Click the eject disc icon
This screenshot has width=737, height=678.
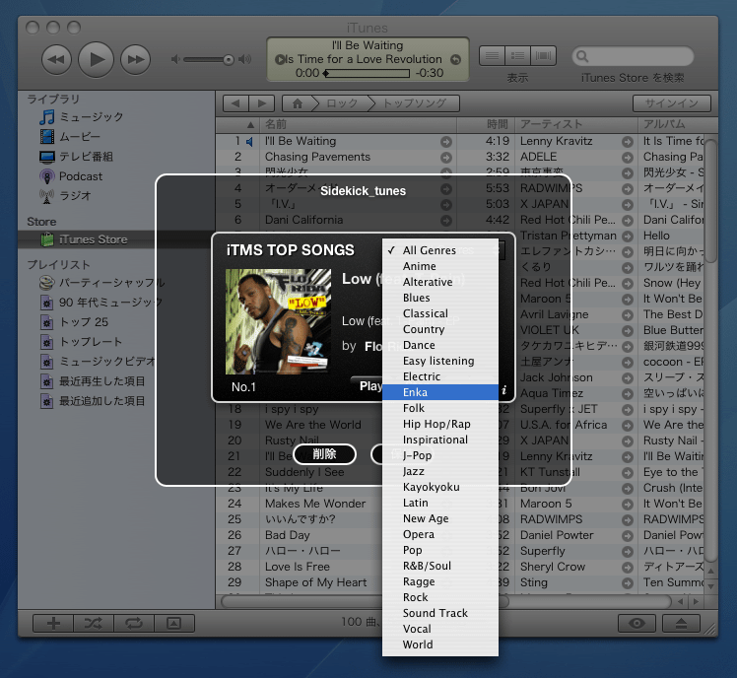click(x=681, y=623)
